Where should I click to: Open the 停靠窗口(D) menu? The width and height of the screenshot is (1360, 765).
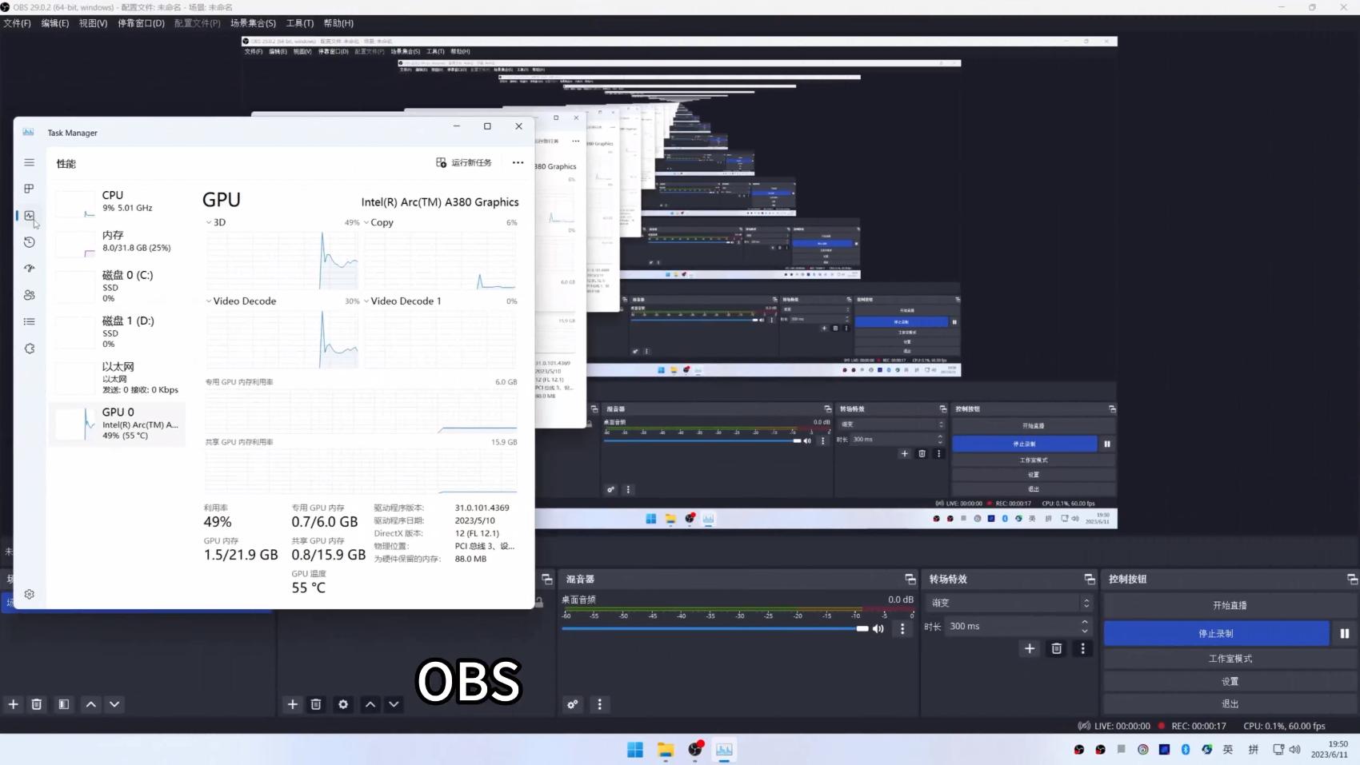pyautogui.click(x=141, y=23)
